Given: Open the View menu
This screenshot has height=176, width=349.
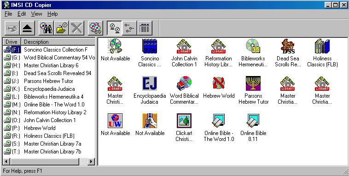Looking at the screenshot, I should tap(36, 14).
